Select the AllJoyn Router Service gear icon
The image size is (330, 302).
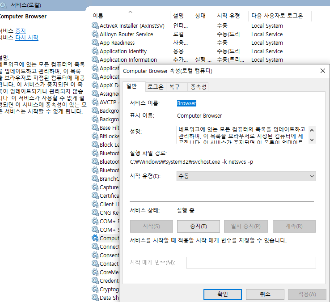point(95,34)
